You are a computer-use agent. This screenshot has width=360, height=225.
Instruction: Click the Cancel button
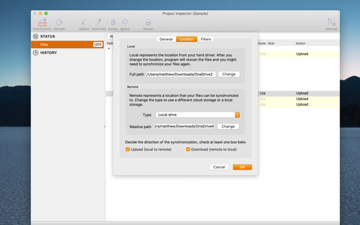click(x=219, y=167)
